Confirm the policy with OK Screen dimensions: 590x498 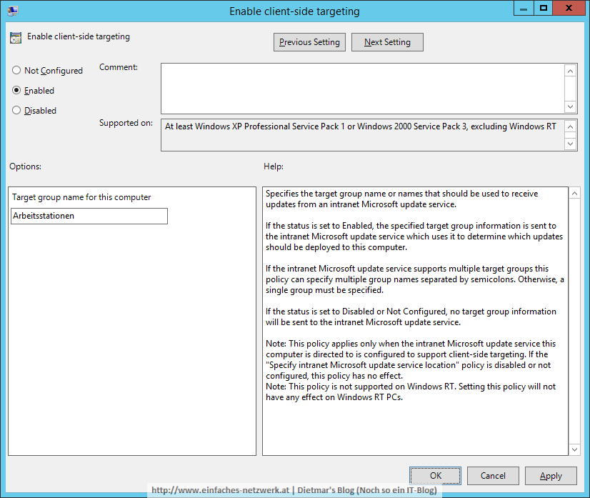[x=435, y=476]
